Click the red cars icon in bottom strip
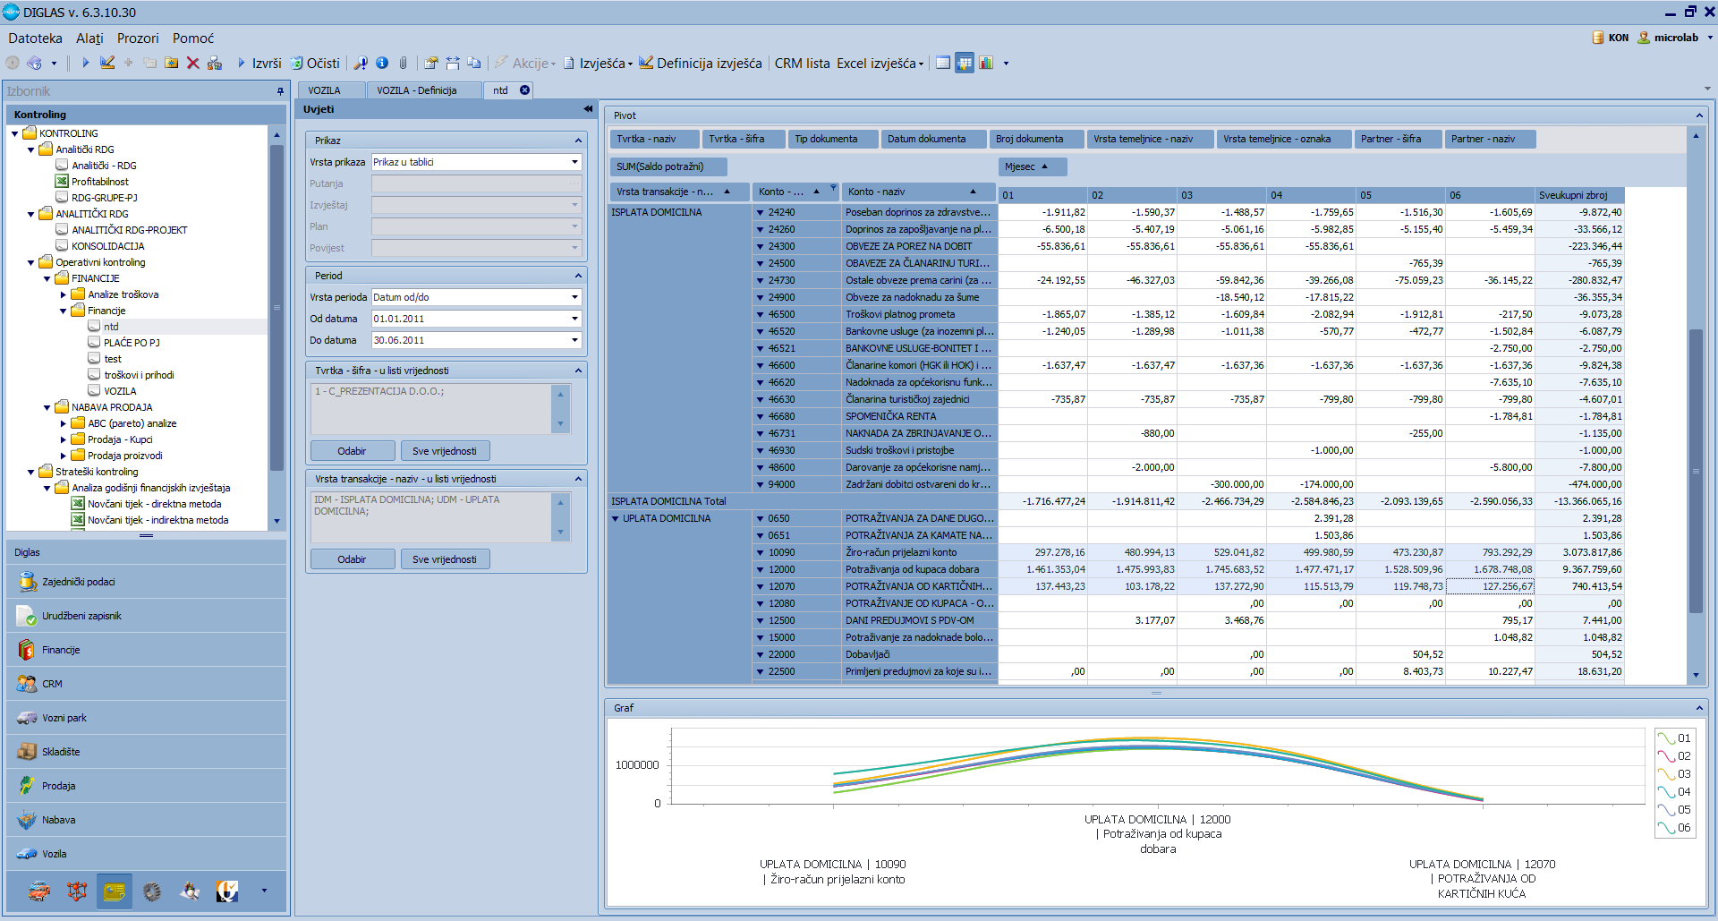 pos(39,891)
